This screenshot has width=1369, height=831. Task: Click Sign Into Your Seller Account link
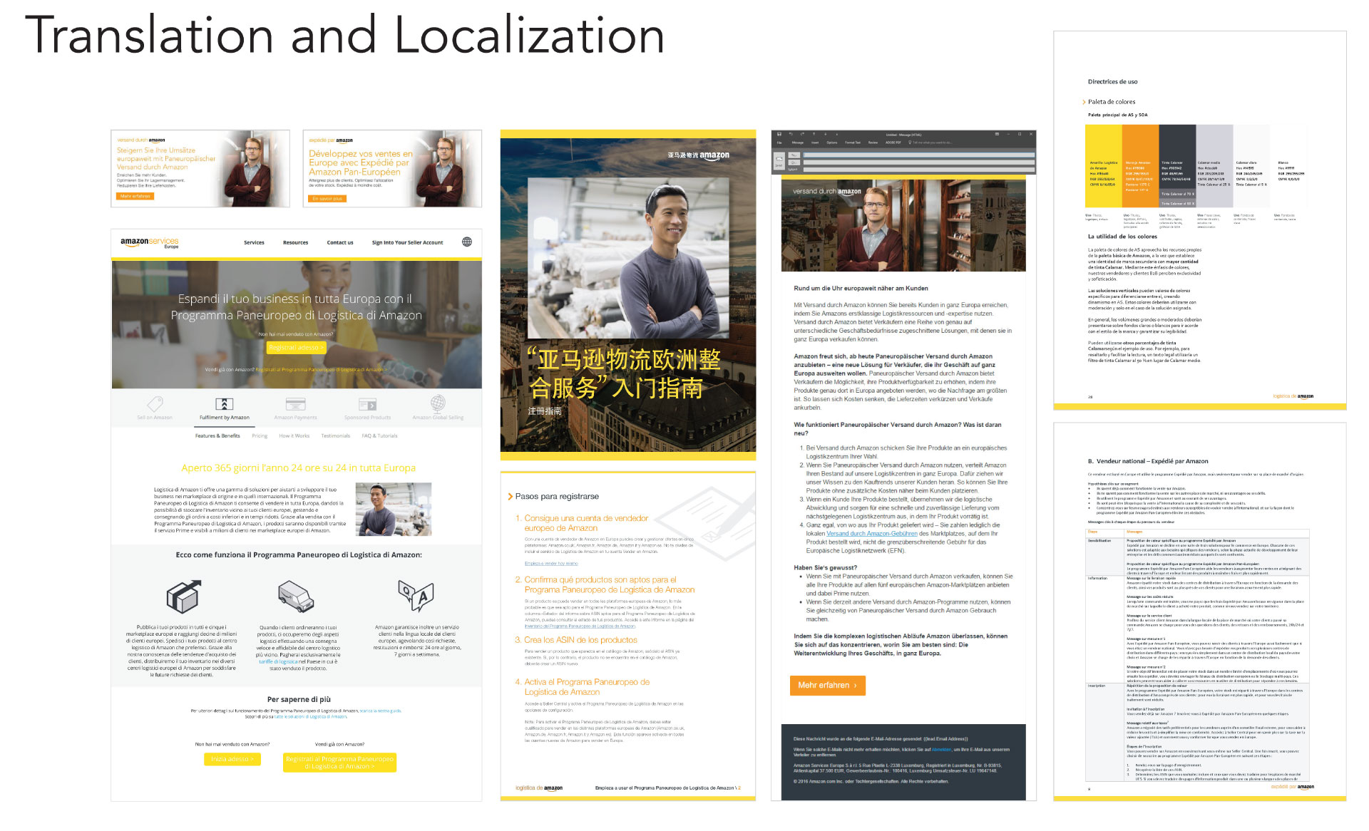tap(407, 242)
